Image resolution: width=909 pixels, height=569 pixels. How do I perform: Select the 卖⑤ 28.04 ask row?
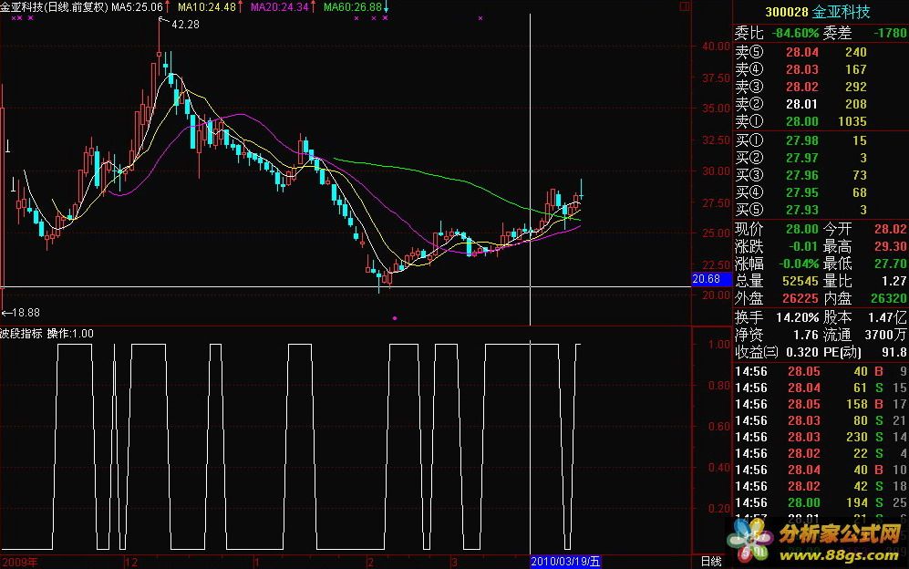pos(821,52)
